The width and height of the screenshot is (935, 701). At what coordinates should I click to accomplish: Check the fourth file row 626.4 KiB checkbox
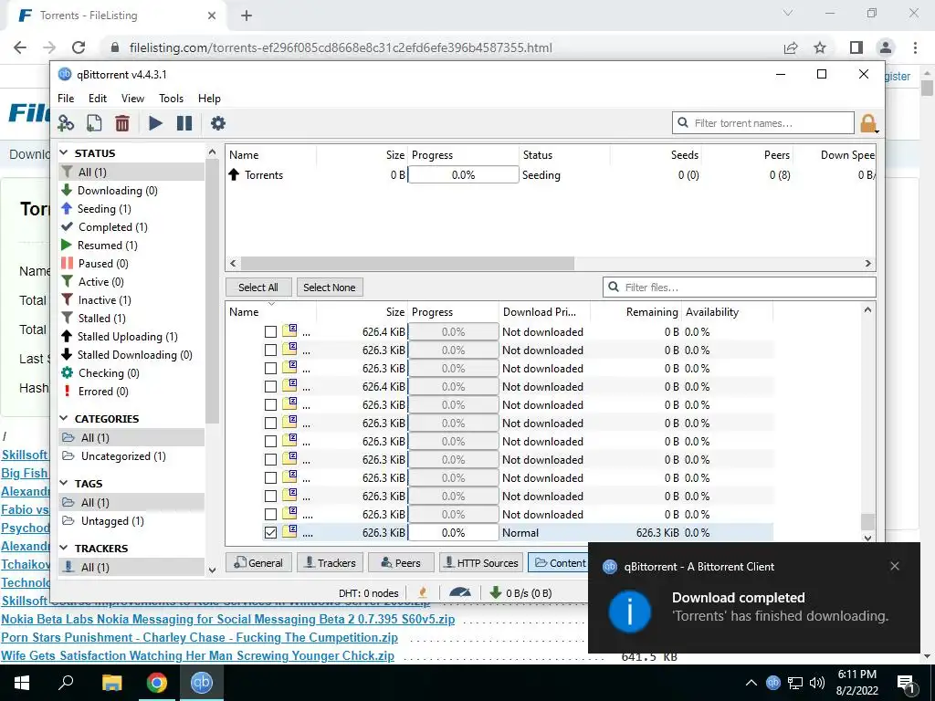(270, 387)
